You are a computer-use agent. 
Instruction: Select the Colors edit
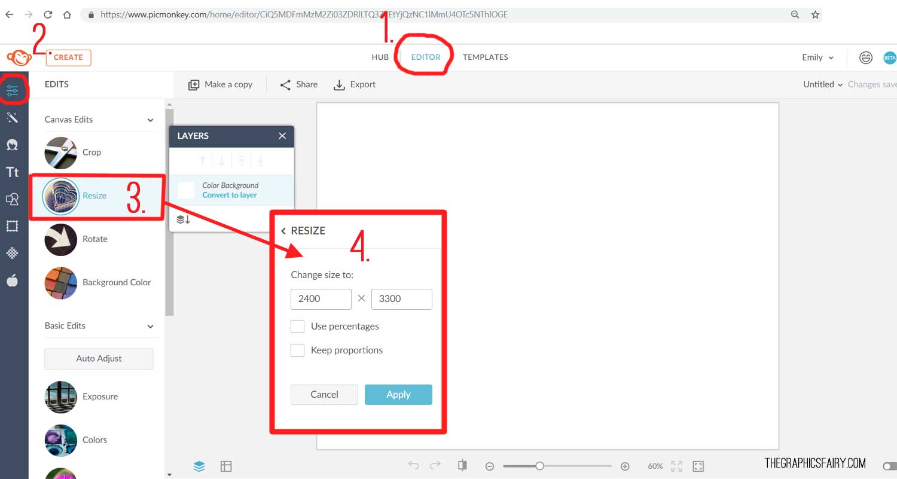click(x=76, y=440)
